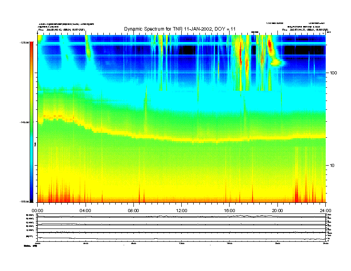351x271 pixels.
Task: Click the main dynamic spectrum image
Action: pyautogui.click(x=182, y=119)
